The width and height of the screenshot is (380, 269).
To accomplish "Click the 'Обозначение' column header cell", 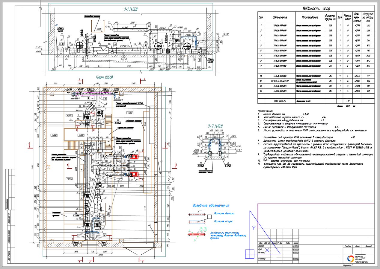I will [x=280, y=17].
